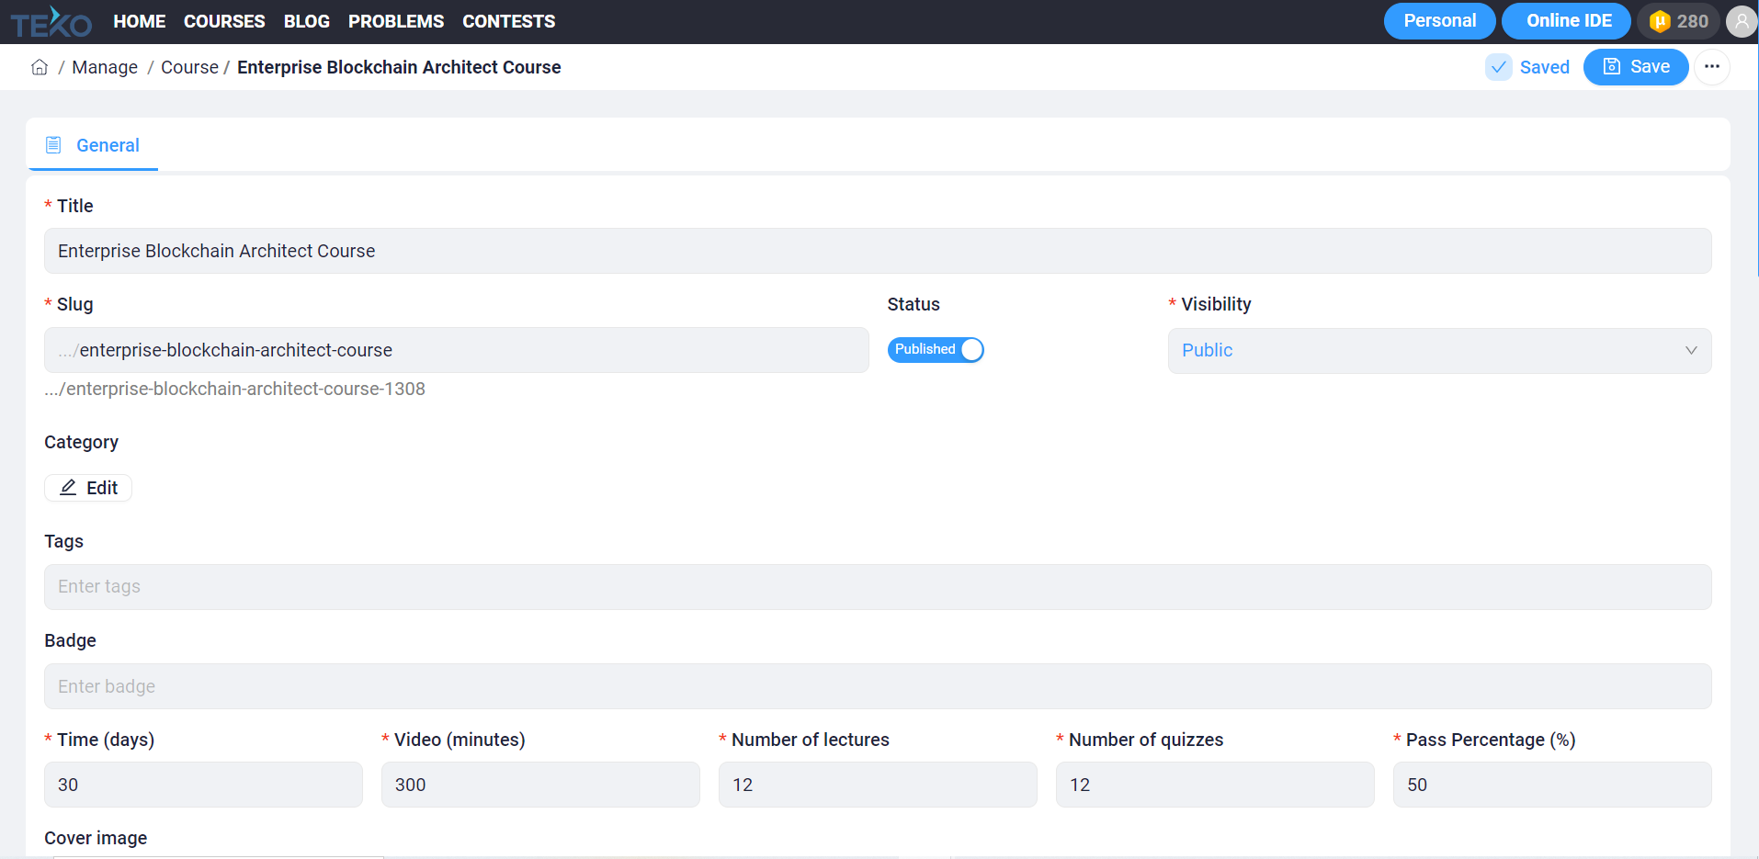Click the slug link ending in 1308
Viewport: 1759px width, 859px height.
click(234, 389)
